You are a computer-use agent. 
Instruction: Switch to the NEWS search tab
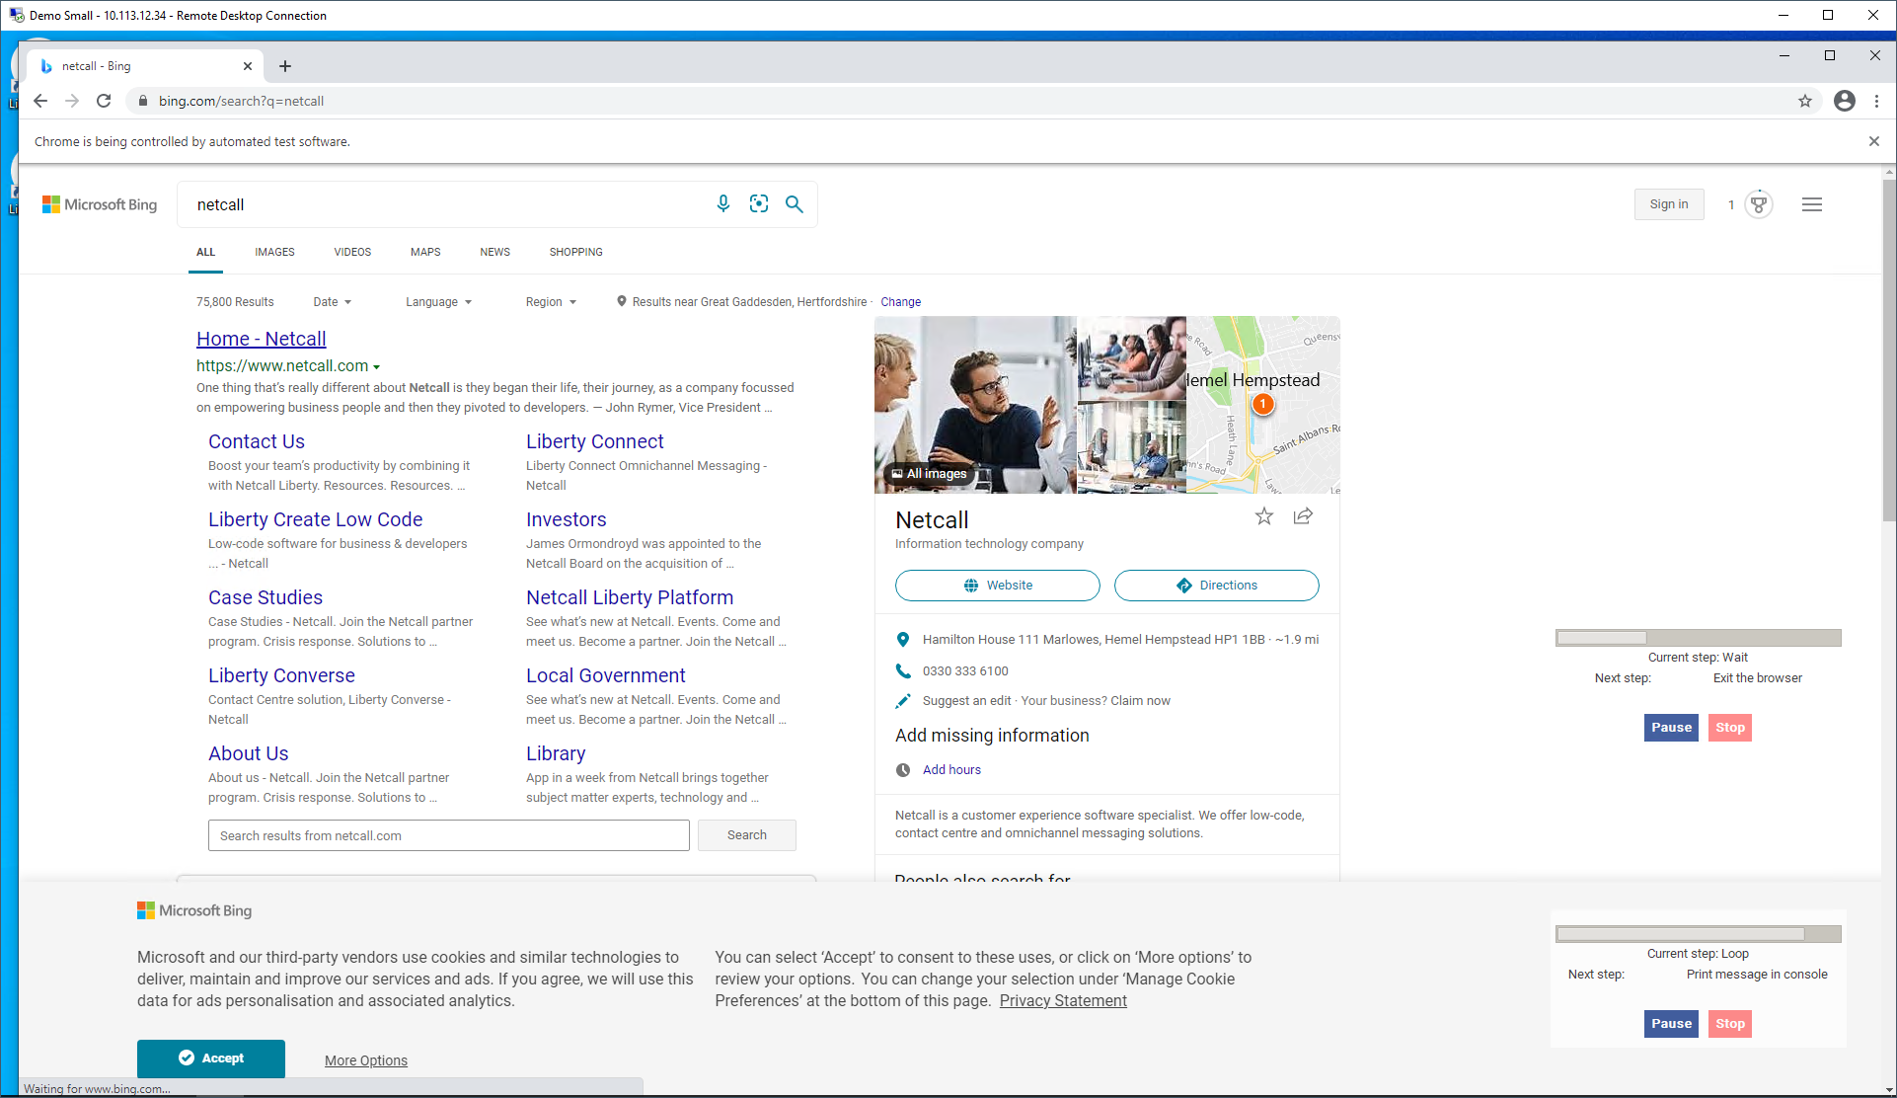pyautogui.click(x=494, y=252)
